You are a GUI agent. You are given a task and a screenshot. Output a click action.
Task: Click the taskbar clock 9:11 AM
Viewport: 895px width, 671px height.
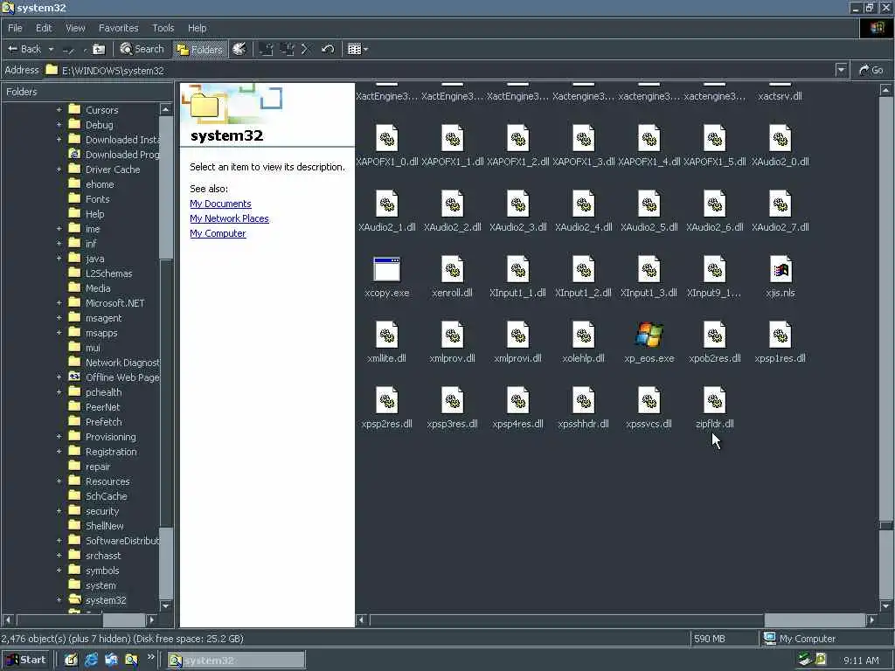pyautogui.click(x=861, y=661)
